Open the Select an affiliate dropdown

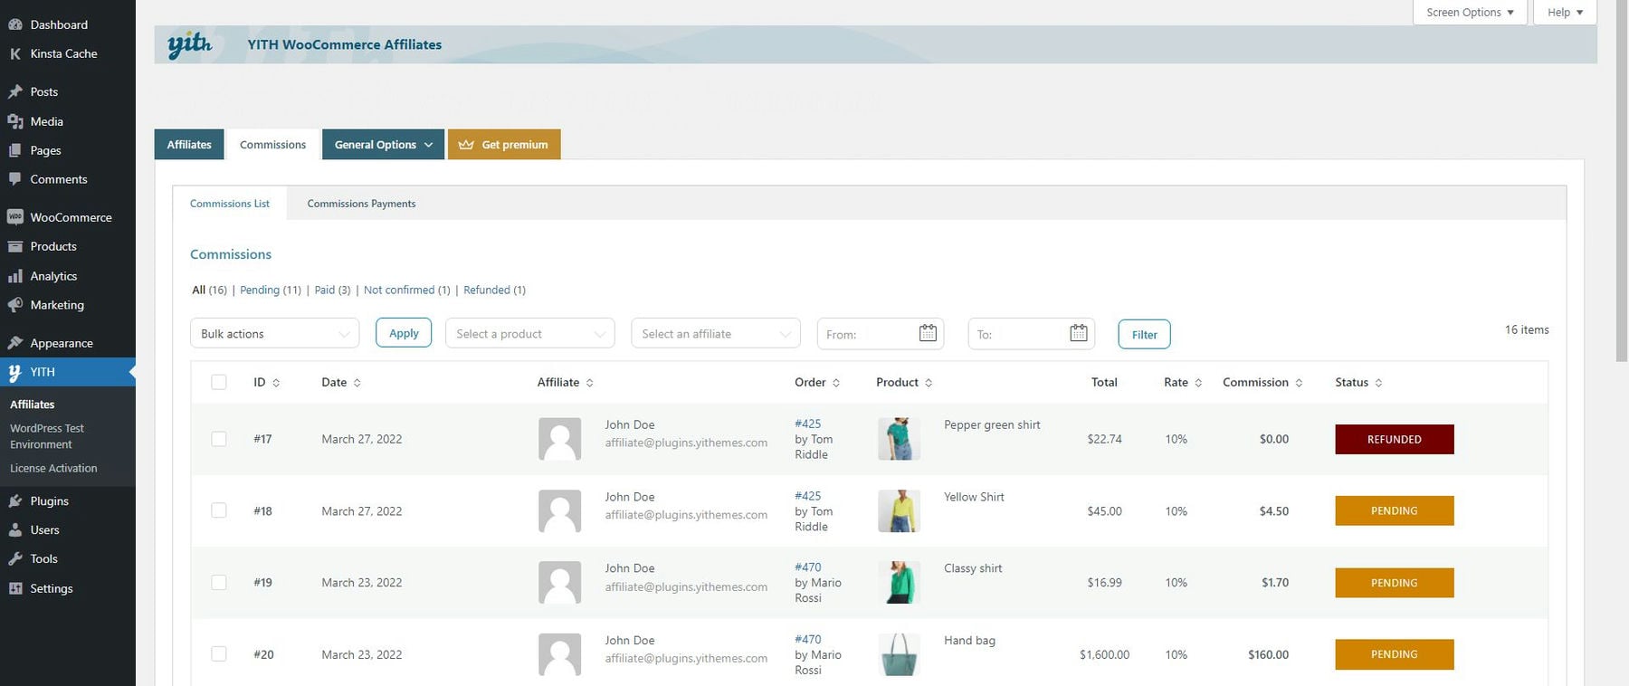click(715, 333)
